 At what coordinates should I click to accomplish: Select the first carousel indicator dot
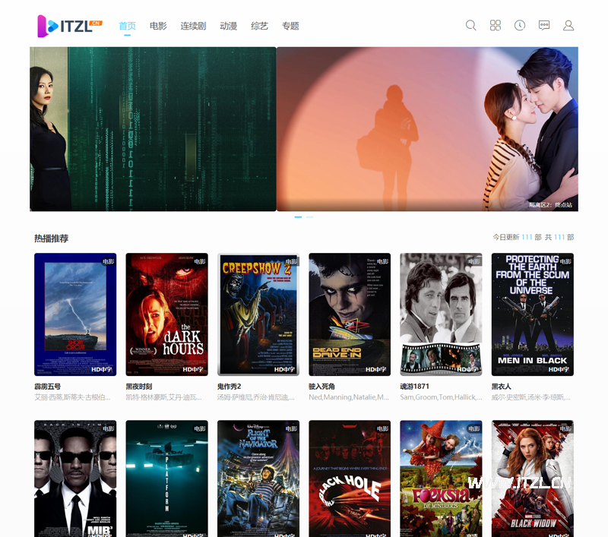click(298, 217)
